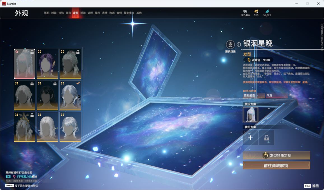
Task: Switch to the 音频 tab
Action: 119,13
